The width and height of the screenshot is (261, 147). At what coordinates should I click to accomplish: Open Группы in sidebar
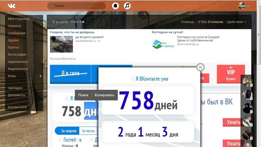tap(13, 47)
